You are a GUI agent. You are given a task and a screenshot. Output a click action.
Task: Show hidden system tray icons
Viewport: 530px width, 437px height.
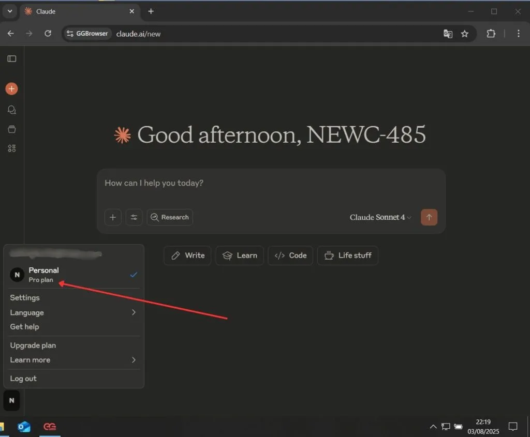[433, 427]
